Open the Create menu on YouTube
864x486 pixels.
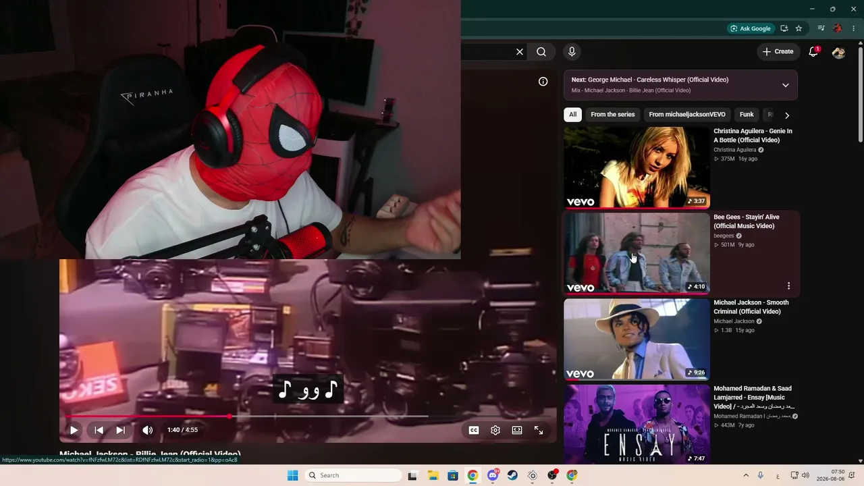(x=778, y=51)
